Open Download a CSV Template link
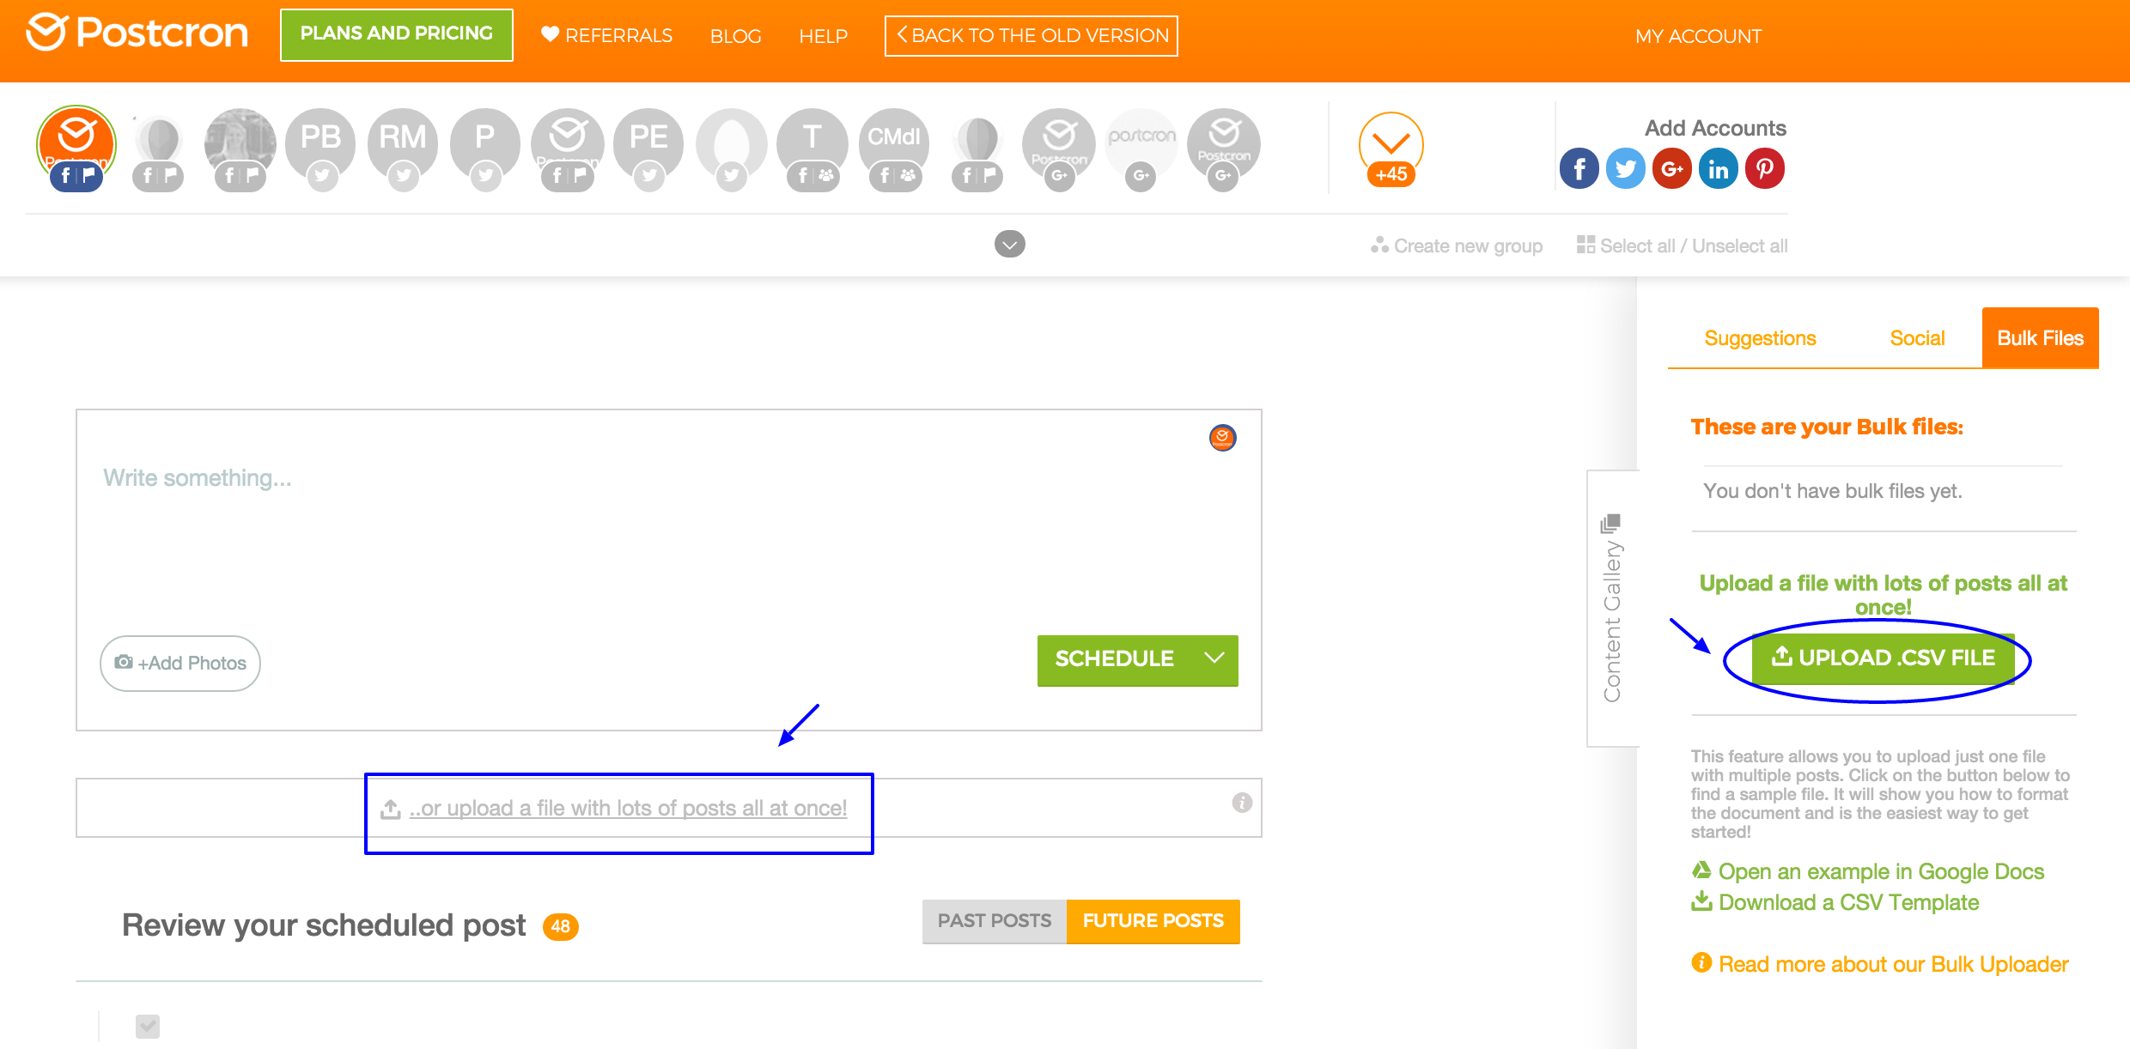The height and width of the screenshot is (1049, 2130). pyautogui.click(x=1848, y=902)
